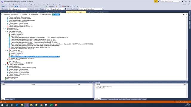191x107 pixels.
Task: Open the Build menu
Action: tap(20, 4)
